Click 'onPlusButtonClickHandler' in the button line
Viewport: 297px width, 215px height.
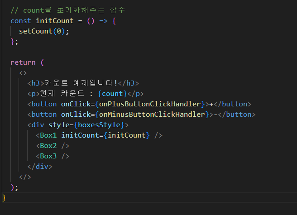[x=150, y=104]
